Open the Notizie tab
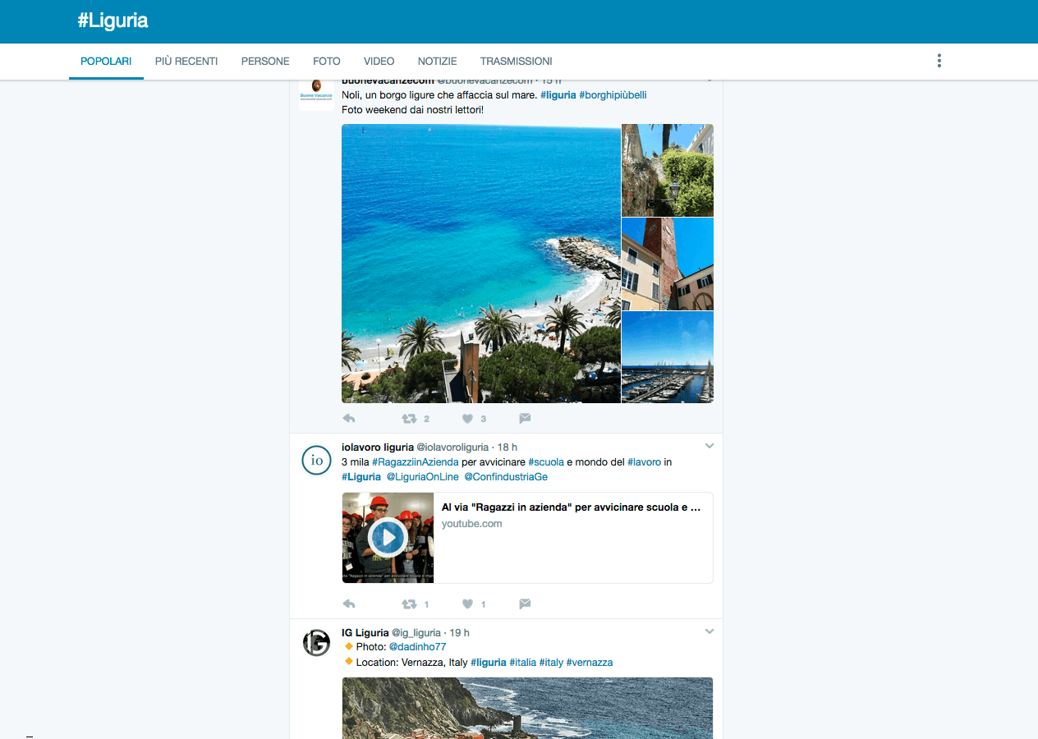Viewport: 1038px width, 739px height. [x=438, y=62]
